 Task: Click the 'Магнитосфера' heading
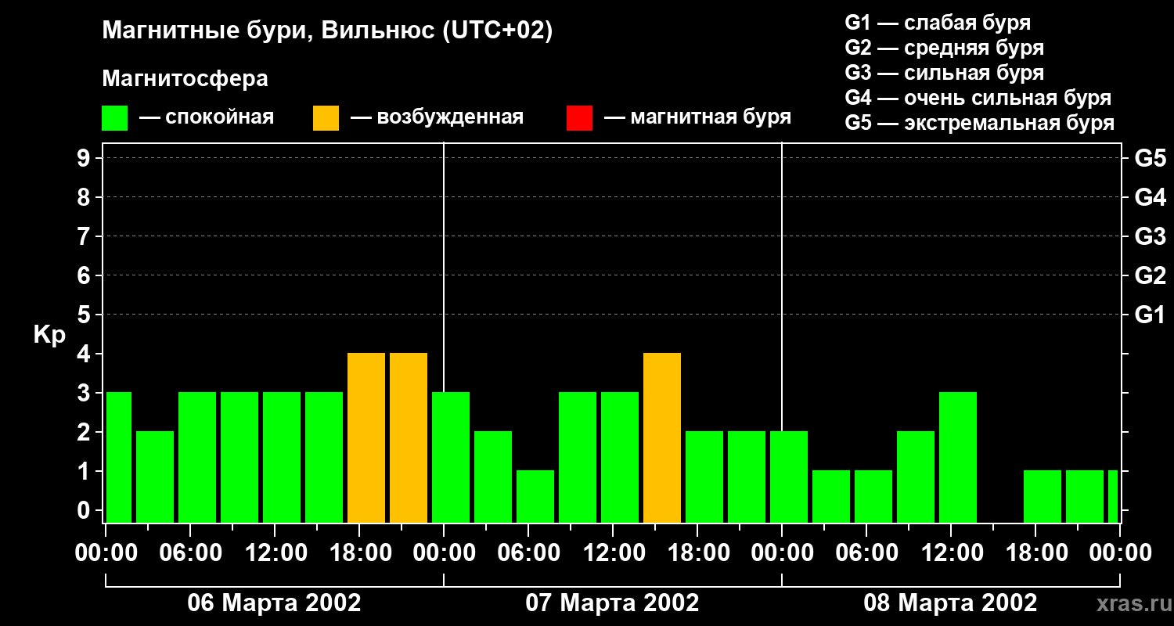tap(185, 79)
